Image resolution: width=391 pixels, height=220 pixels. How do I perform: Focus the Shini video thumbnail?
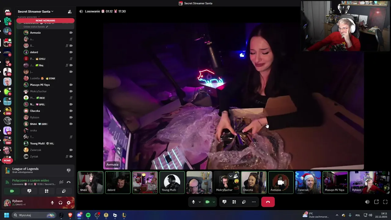tap(91, 182)
